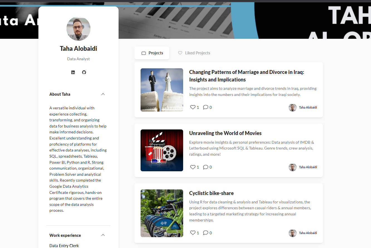Click the green bikes project thumbnail
The width and height of the screenshot is (371, 248).
pyautogui.click(x=162, y=213)
